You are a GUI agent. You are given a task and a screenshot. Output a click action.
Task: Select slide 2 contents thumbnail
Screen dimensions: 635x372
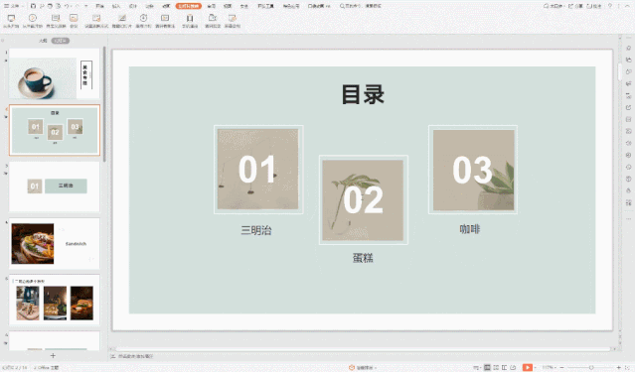(x=55, y=130)
